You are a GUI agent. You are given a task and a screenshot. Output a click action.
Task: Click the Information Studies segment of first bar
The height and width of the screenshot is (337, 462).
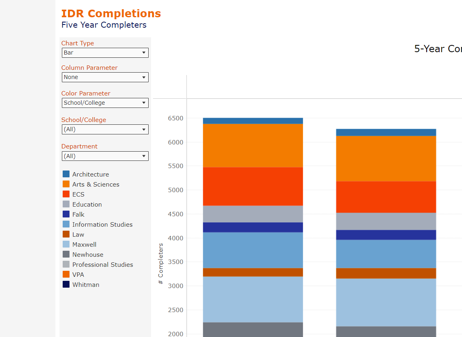coord(253,250)
